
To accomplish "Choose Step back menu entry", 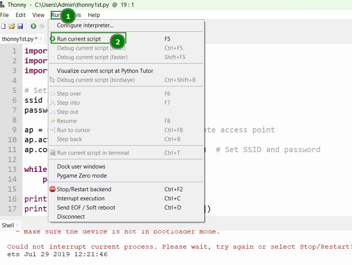I will coord(126,139).
